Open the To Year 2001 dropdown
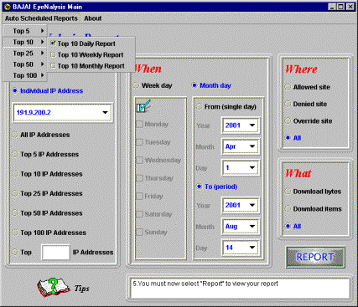The width and height of the screenshot is (358, 307). pos(241,205)
